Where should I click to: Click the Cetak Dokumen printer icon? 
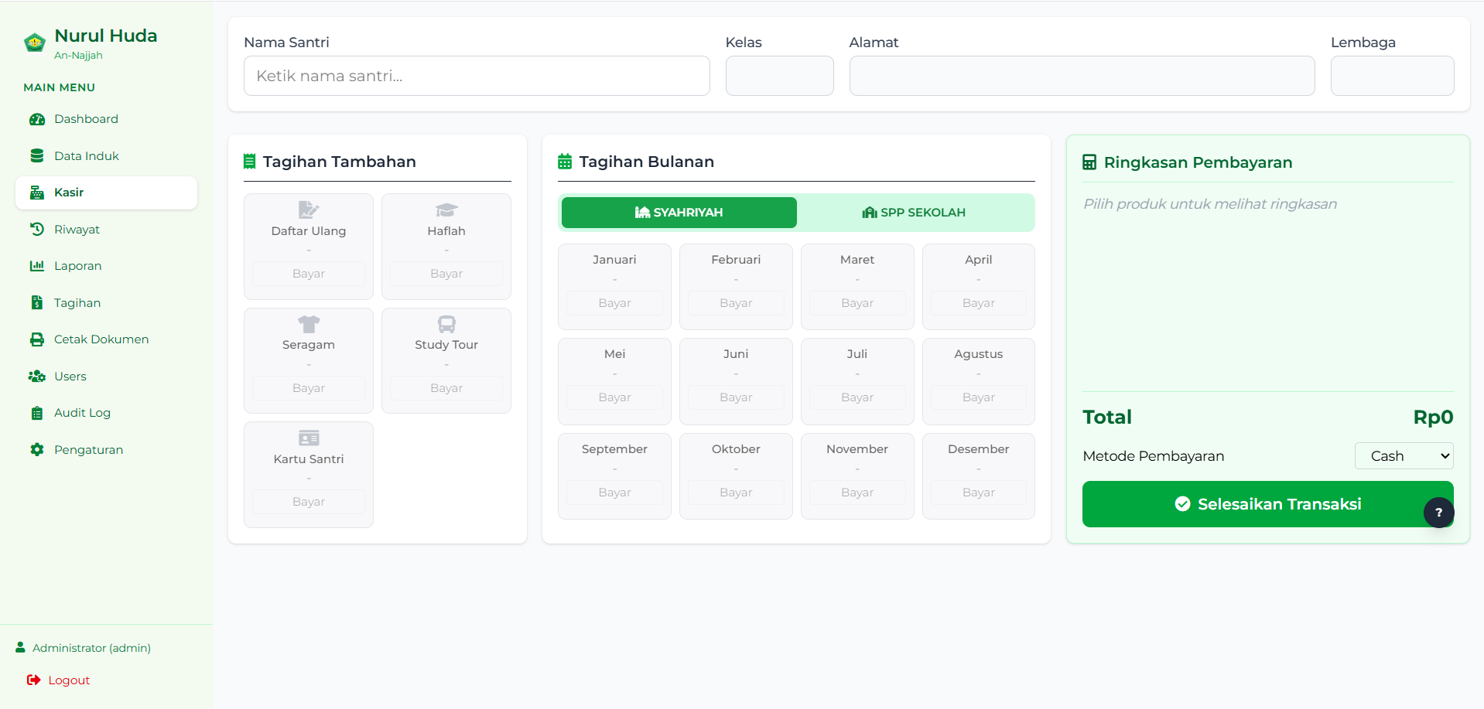pos(36,339)
